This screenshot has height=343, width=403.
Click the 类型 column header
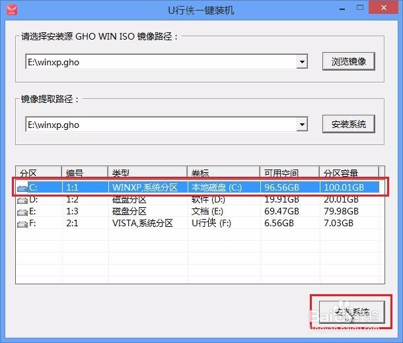147,172
